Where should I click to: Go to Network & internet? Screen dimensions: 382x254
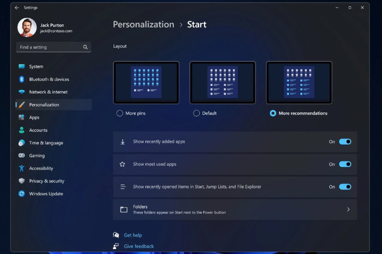pyautogui.click(x=54, y=92)
